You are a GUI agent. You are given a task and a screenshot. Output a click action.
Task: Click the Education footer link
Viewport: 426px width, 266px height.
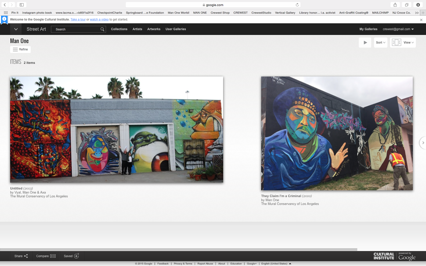pos(236,264)
